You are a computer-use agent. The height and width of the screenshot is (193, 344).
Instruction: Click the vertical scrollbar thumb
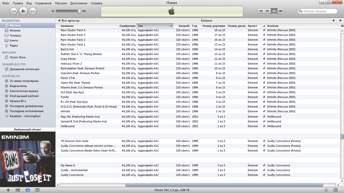point(342,137)
